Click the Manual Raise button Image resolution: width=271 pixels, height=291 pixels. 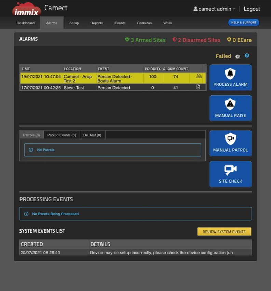coord(231,108)
